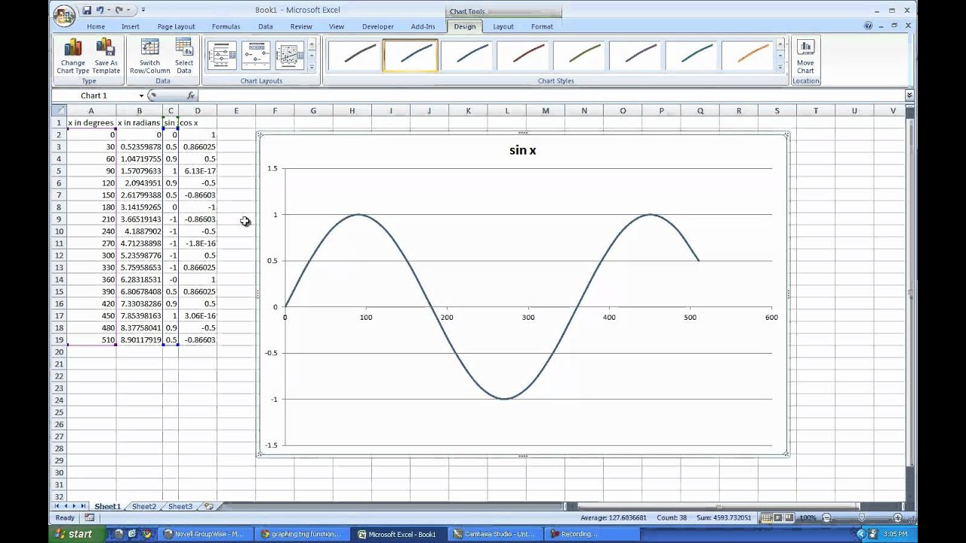Viewport: 966px width, 543px height.
Task: Expand the Chart Layouts gallery
Action: coord(312,67)
